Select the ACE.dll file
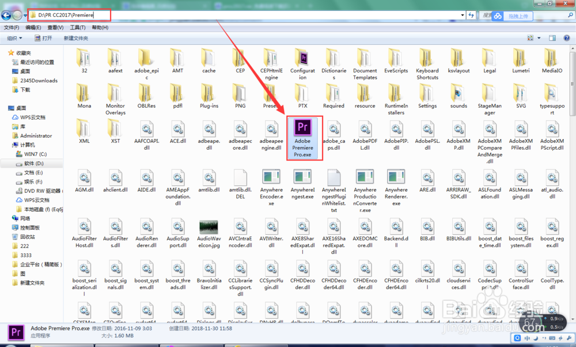The width and height of the screenshot is (576, 347). click(178, 132)
